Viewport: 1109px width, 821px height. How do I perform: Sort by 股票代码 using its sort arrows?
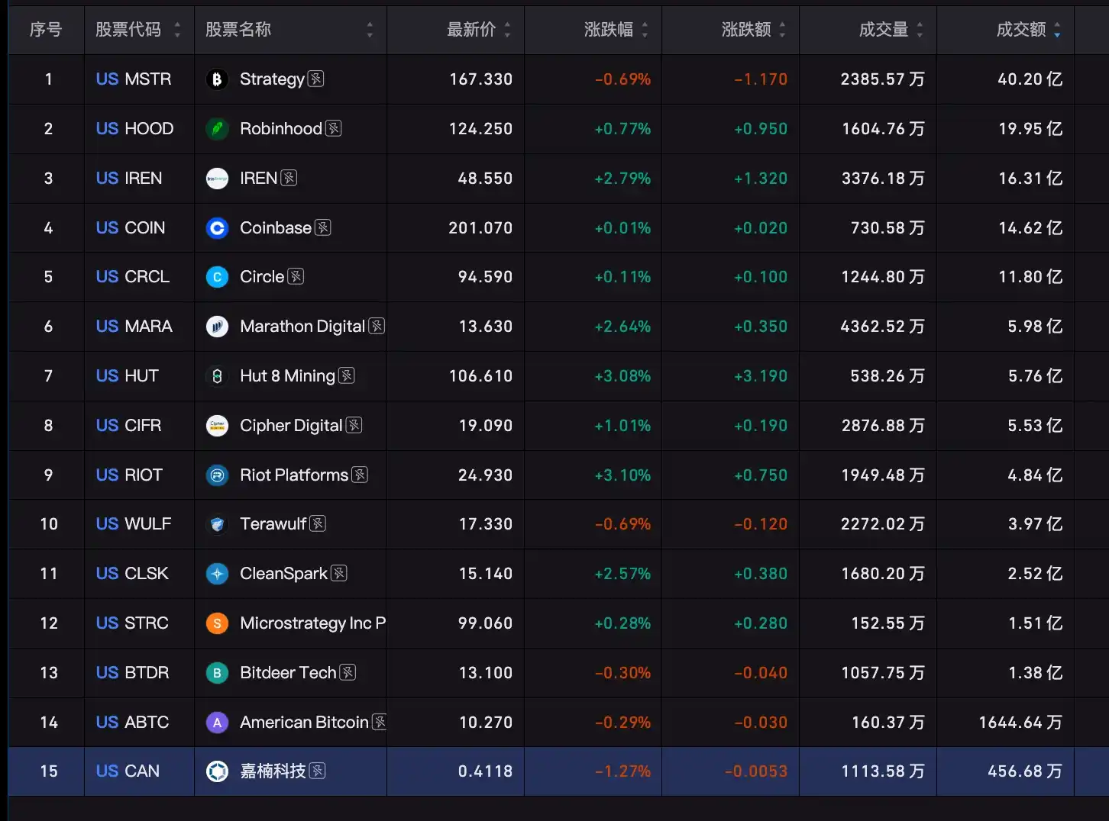[x=177, y=30]
